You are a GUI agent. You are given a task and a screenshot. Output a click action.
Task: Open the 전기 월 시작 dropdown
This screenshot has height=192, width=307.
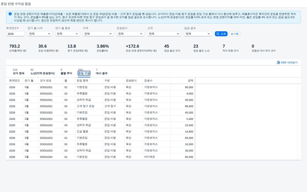(40, 34)
